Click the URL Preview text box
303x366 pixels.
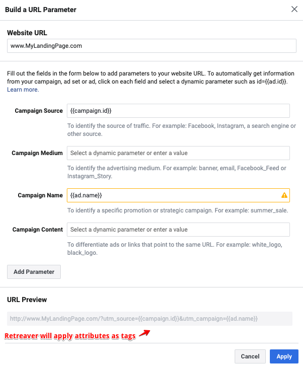click(x=150, y=319)
